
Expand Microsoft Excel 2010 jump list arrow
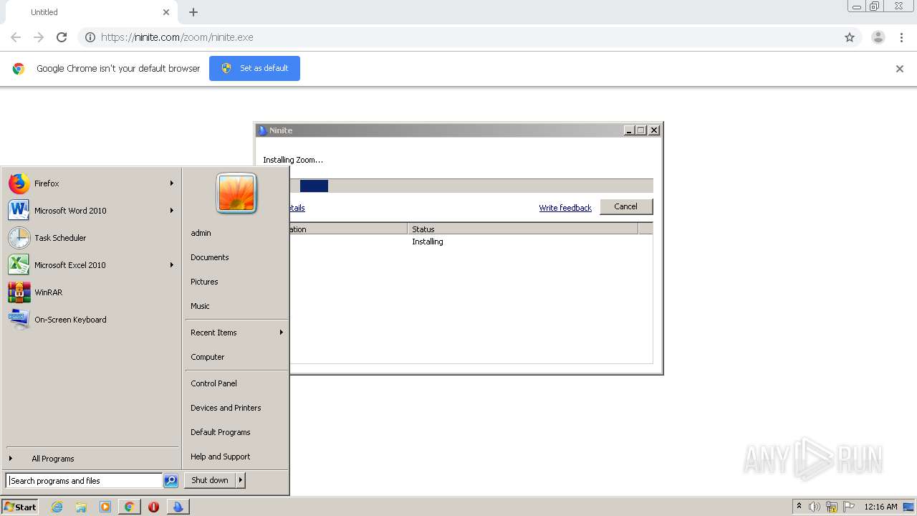(172, 265)
